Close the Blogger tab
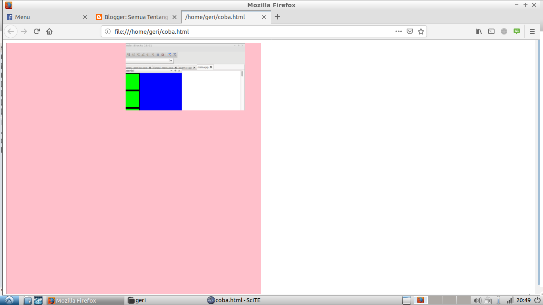Viewport: 543px width, 305px height. click(x=174, y=17)
